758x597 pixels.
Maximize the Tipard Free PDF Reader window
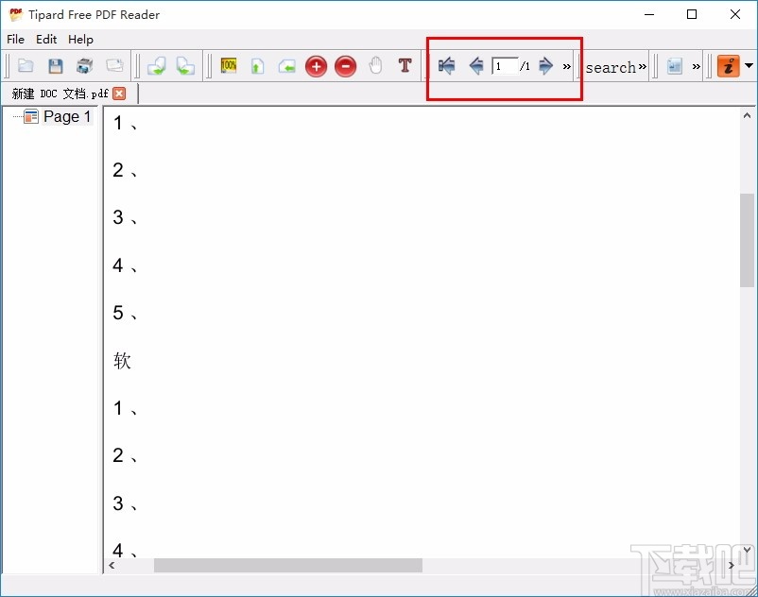[692, 14]
